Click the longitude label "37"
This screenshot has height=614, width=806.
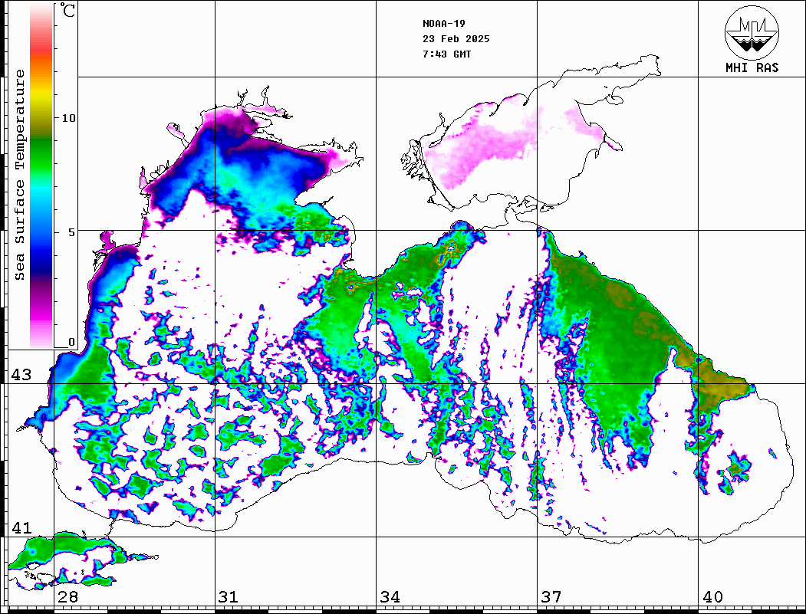pyautogui.click(x=551, y=596)
